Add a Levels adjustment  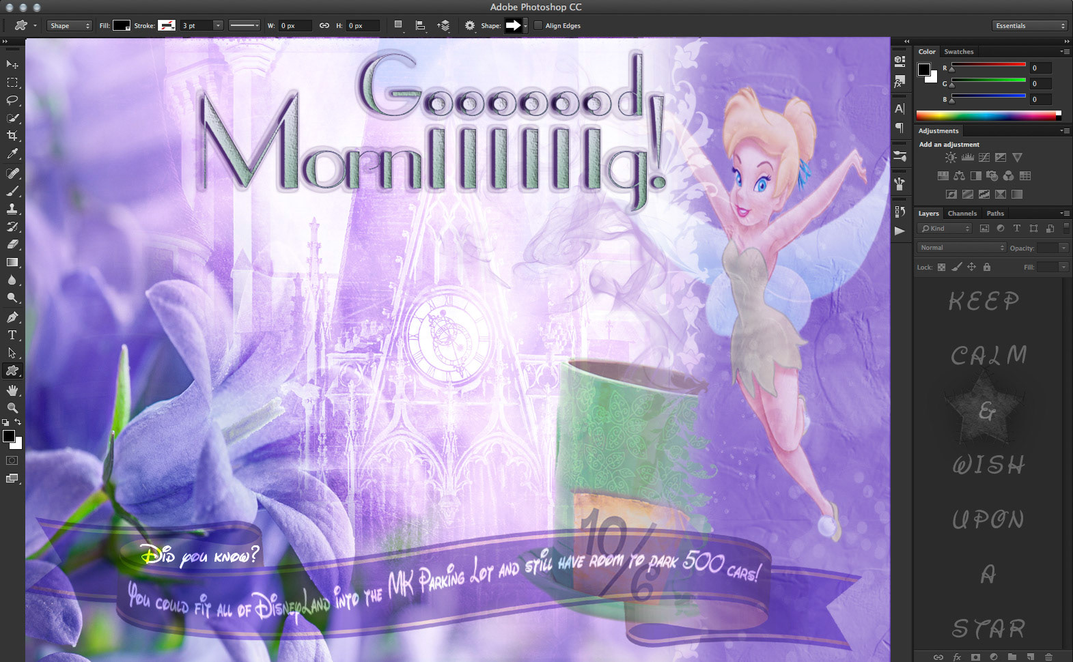pyautogui.click(x=967, y=158)
